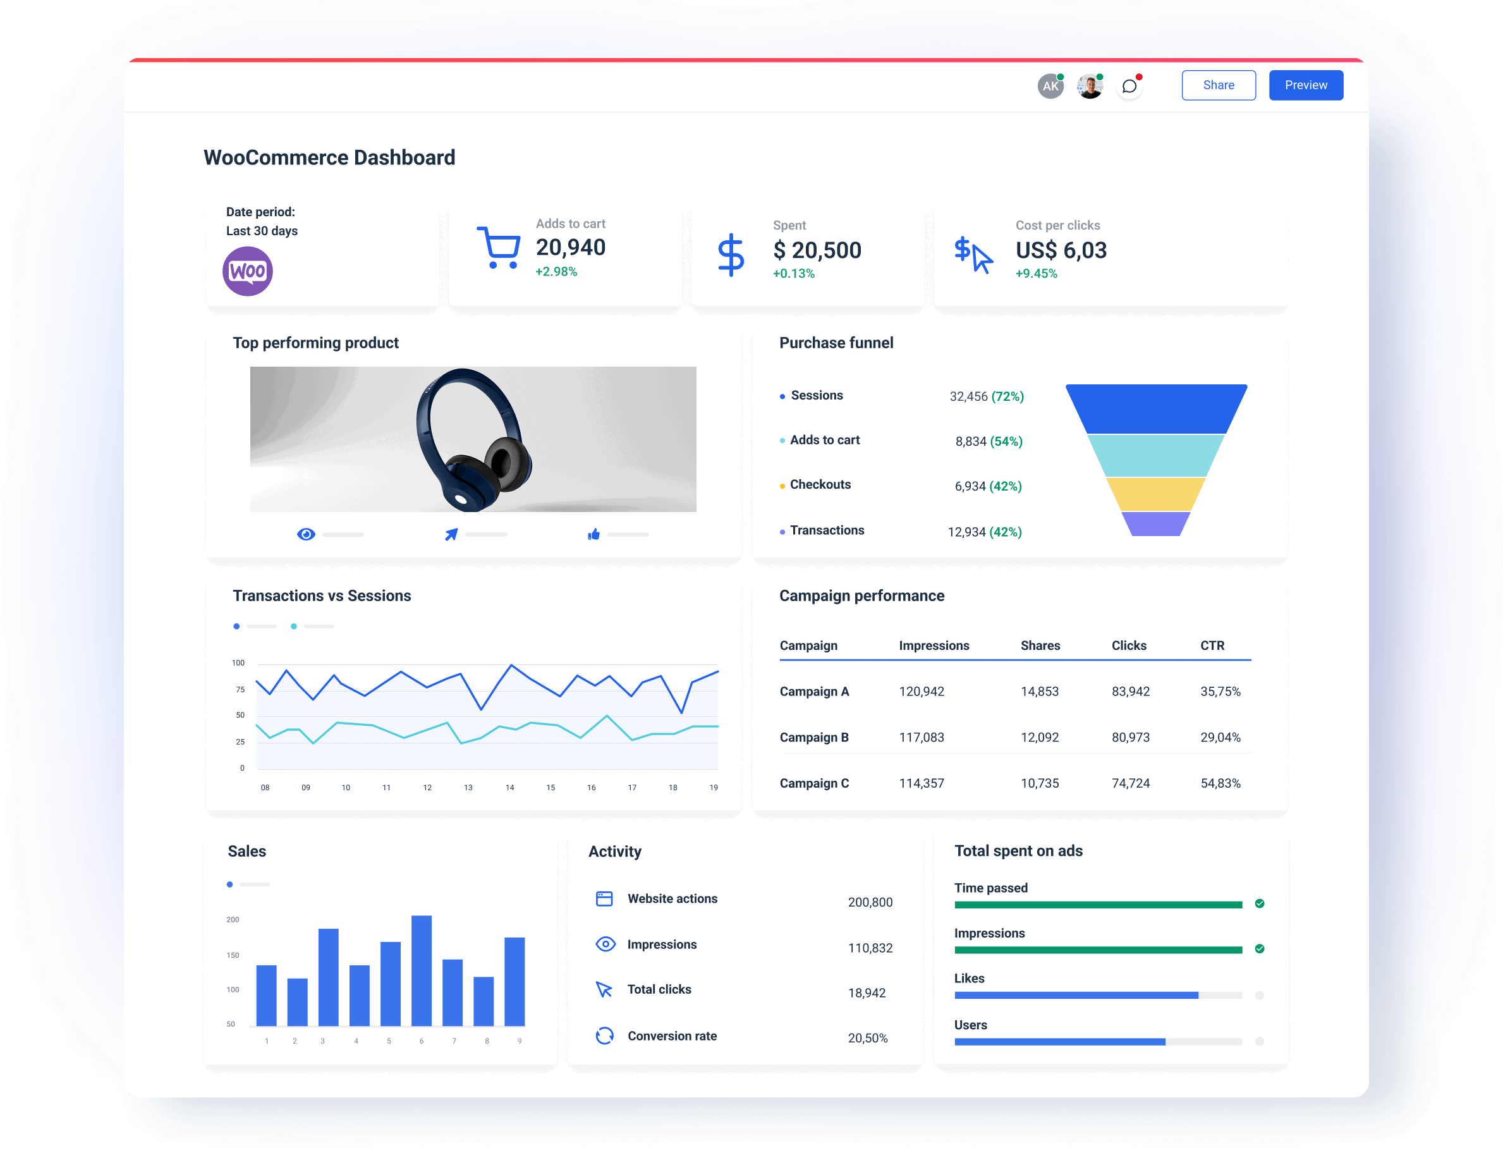
Task: Click the refresh icon next to Conversion rate
Action: pos(604,1036)
